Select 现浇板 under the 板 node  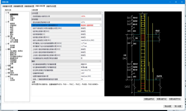click(12, 45)
